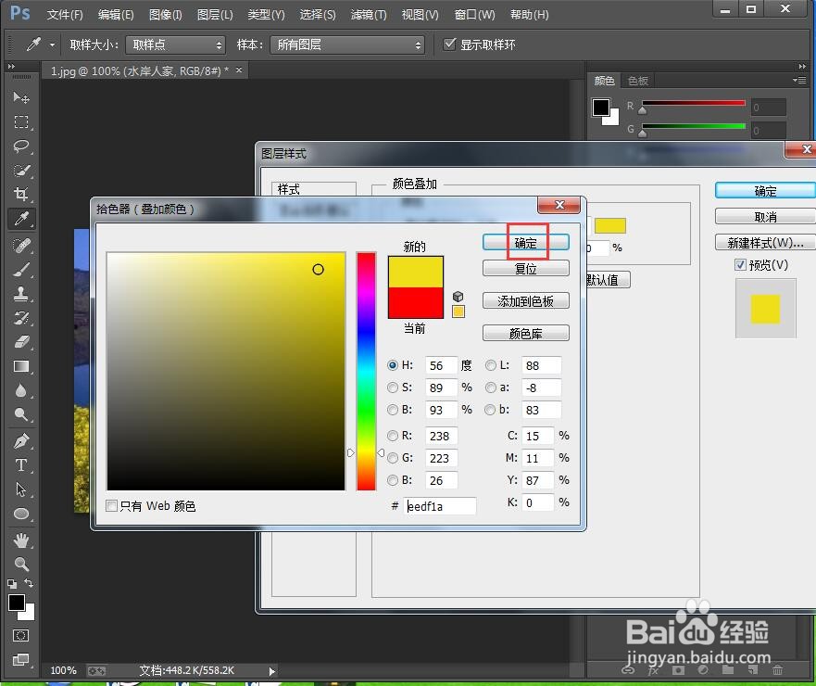816x686 pixels.
Task: Select the Clone Stamp tool
Action: [20, 293]
